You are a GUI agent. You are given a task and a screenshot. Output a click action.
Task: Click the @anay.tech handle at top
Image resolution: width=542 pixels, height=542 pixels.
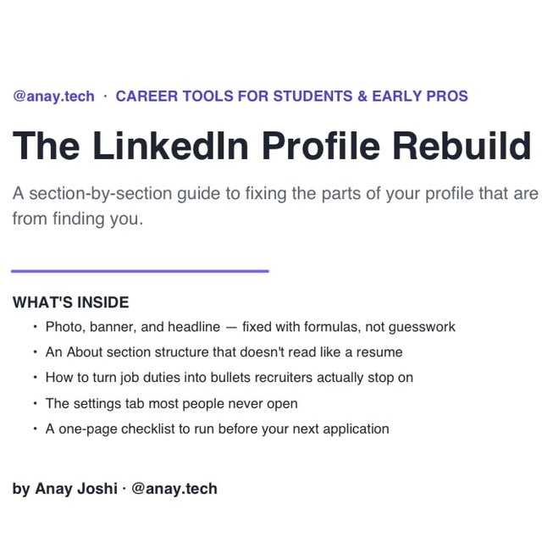(53, 96)
